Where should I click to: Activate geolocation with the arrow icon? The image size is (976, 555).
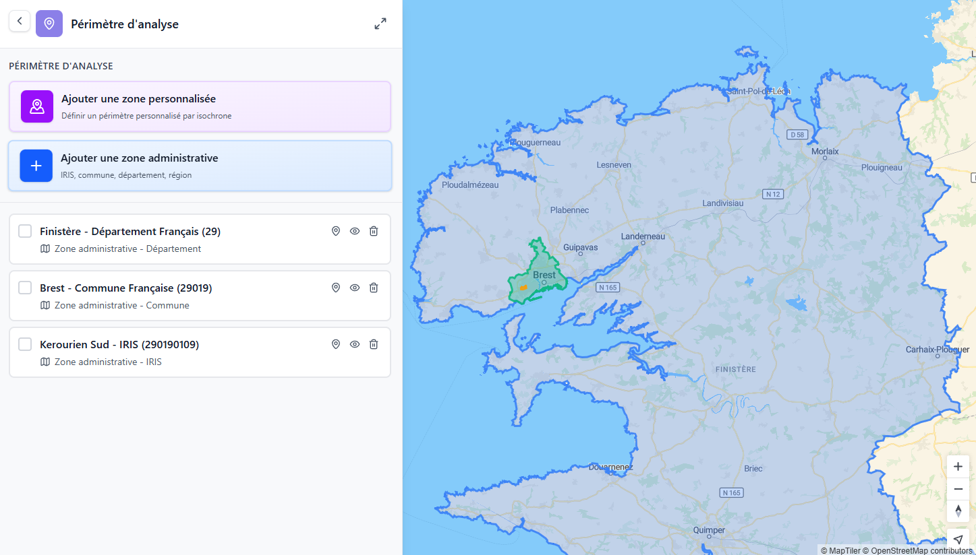click(x=958, y=539)
